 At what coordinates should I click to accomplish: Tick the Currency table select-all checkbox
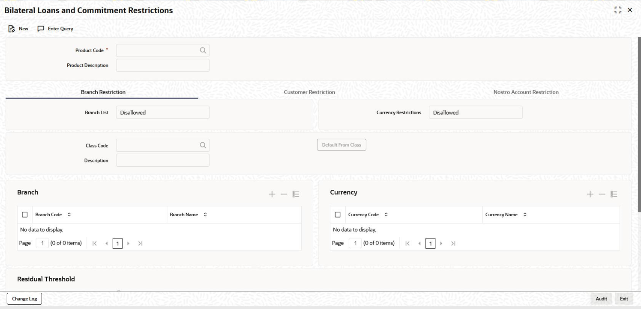click(x=338, y=215)
